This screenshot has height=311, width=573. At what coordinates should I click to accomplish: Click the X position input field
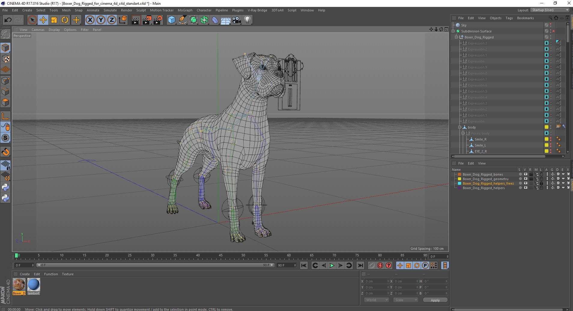(x=377, y=281)
